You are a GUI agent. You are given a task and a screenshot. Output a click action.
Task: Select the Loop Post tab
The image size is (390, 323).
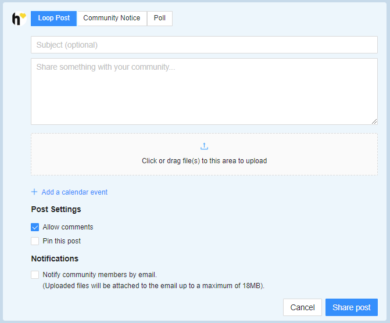click(53, 19)
